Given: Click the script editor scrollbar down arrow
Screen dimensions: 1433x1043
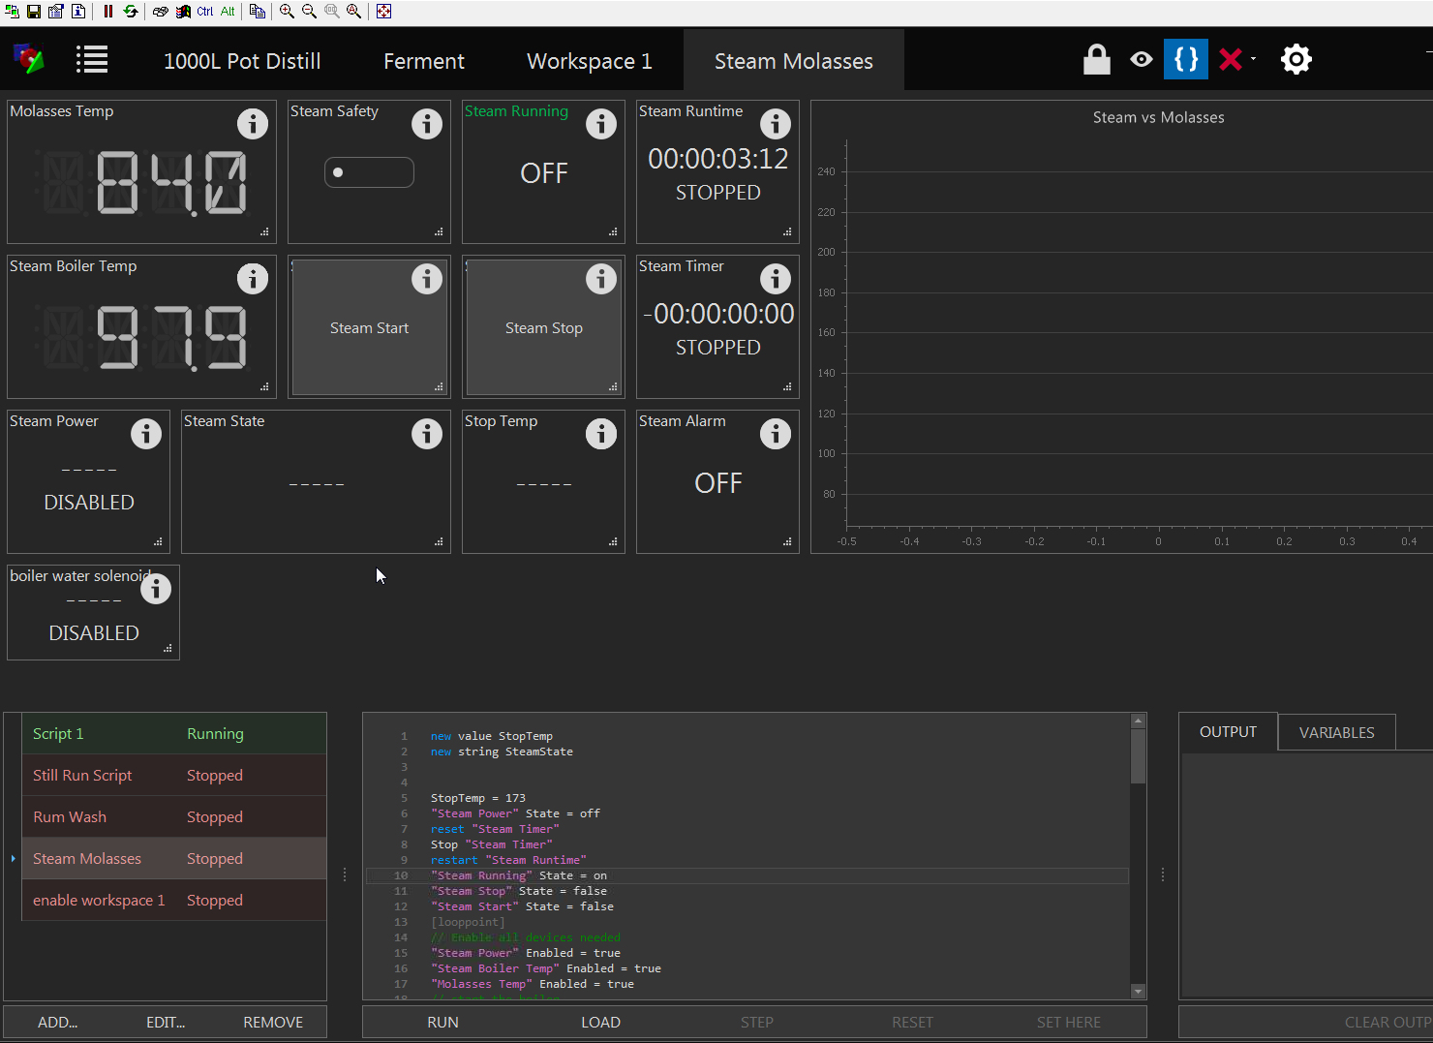Looking at the screenshot, I should [1139, 992].
